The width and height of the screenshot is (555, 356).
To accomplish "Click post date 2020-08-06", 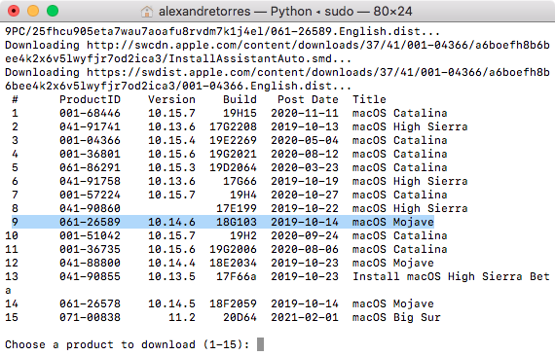I will point(305,249).
